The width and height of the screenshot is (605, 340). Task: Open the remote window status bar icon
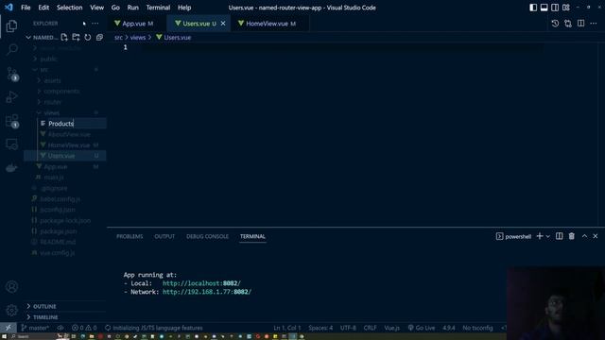(9, 328)
